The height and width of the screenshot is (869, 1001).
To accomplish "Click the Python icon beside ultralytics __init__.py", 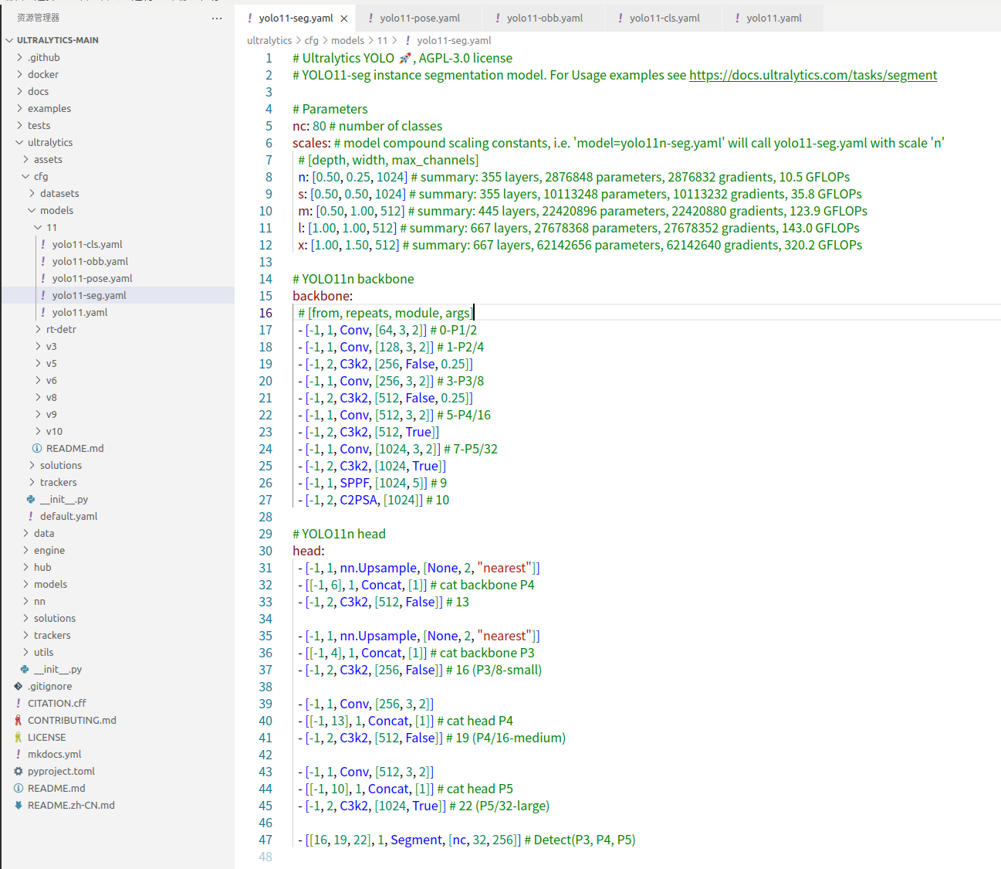I will (25, 669).
